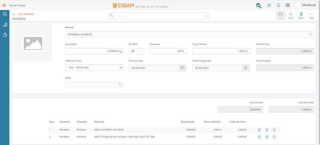Click the Prazo Programado date field

(217, 68)
